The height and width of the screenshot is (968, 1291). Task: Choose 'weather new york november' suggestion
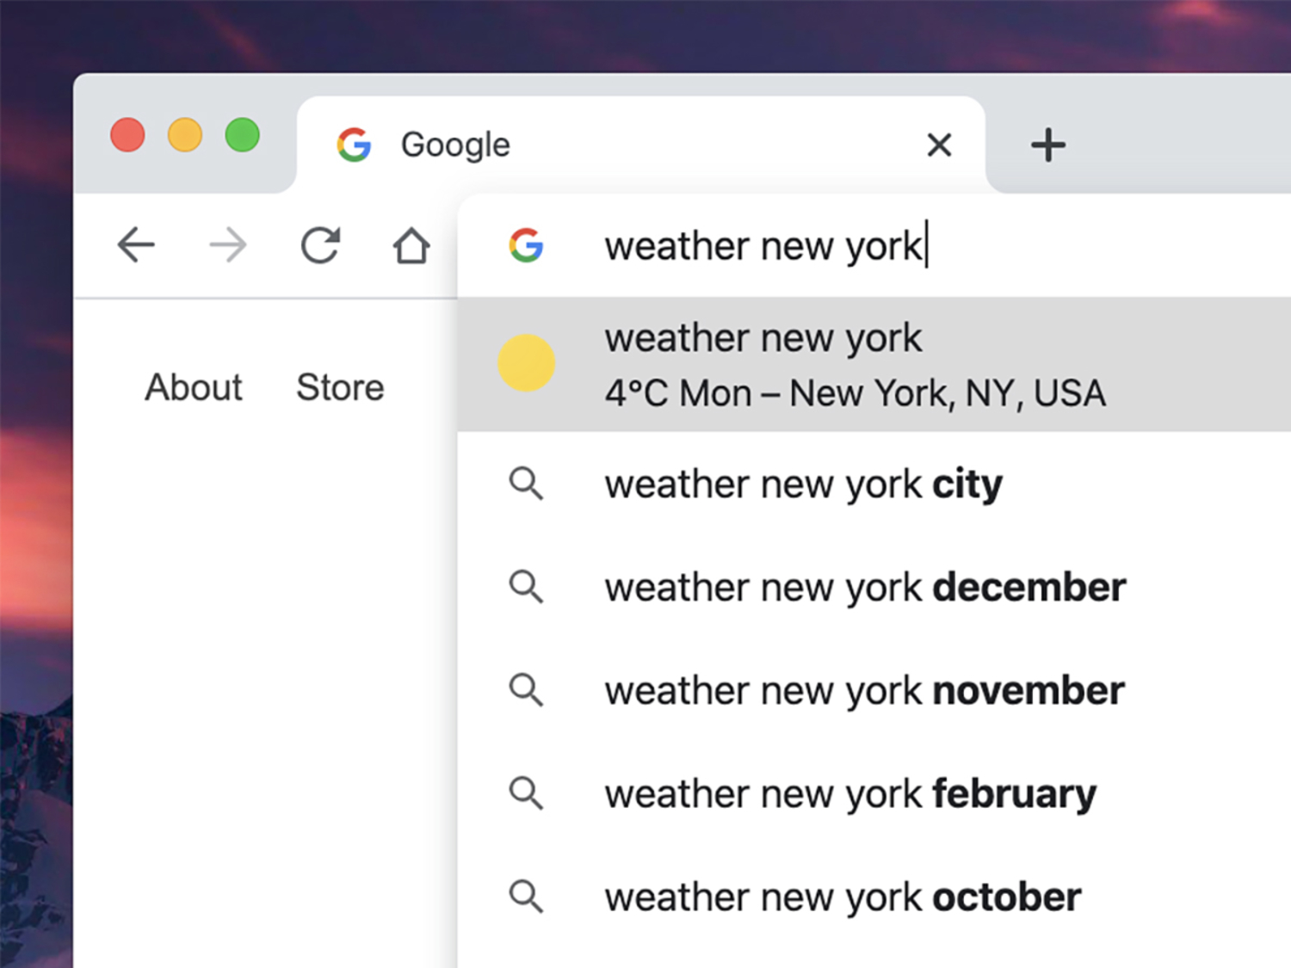[864, 691]
